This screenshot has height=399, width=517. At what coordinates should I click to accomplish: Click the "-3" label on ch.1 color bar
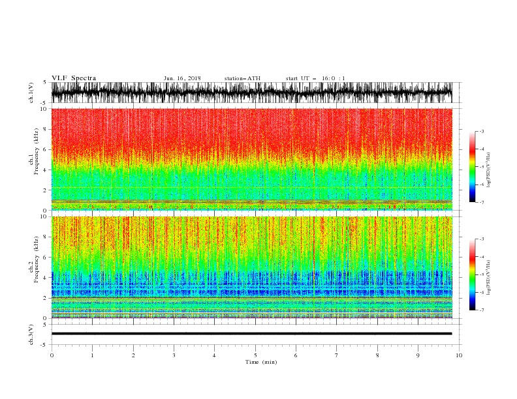click(x=482, y=131)
